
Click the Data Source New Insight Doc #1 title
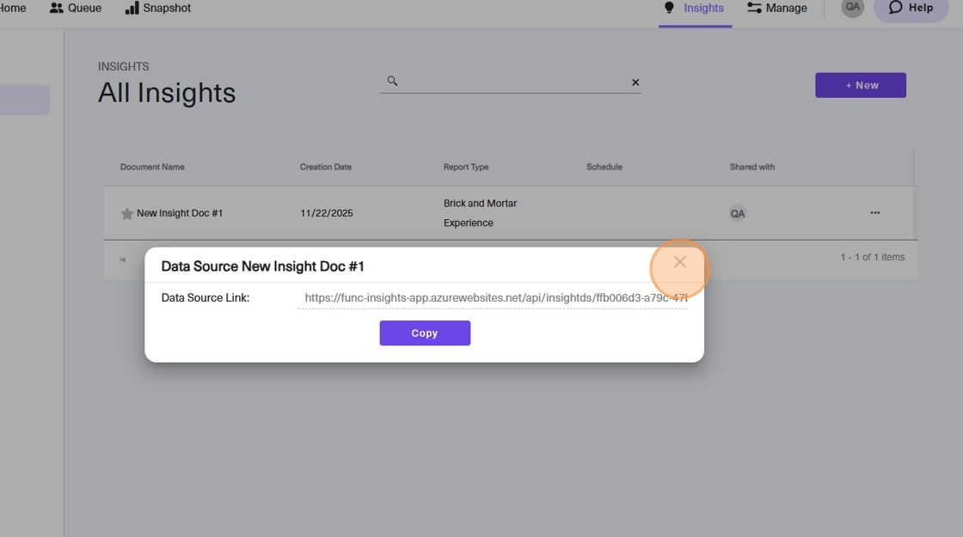pyautogui.click(x=263, y=266)
